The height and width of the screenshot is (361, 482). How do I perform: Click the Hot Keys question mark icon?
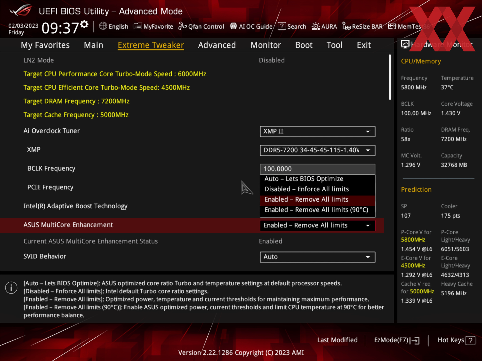[470, 340]
